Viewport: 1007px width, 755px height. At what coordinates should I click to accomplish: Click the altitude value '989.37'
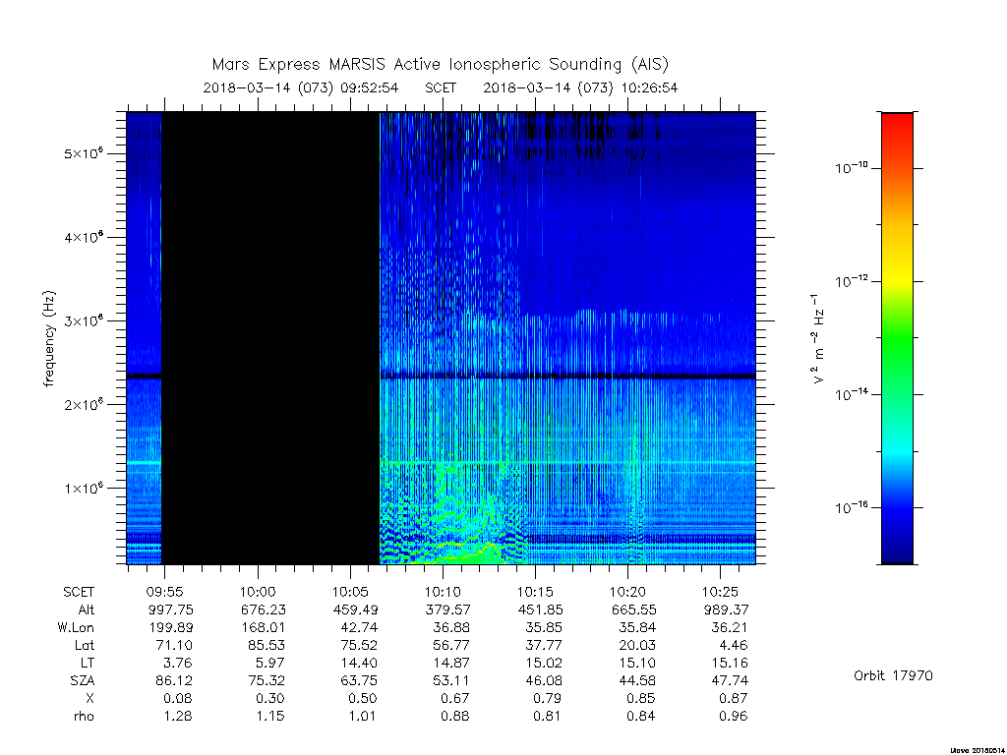726,610
